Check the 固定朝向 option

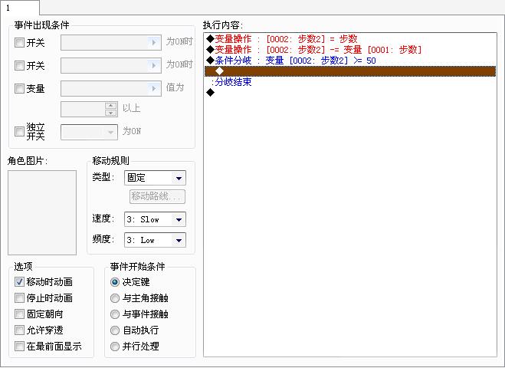point(19,314)
